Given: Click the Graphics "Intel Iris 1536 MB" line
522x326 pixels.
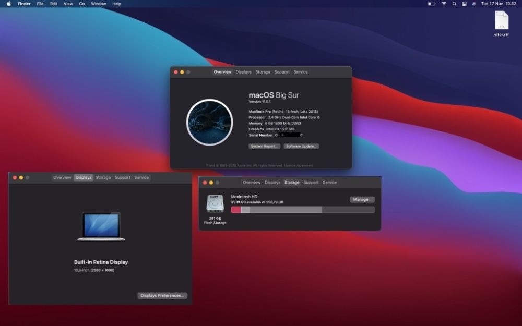Looking at the screenshot, I should pos(271,129).
